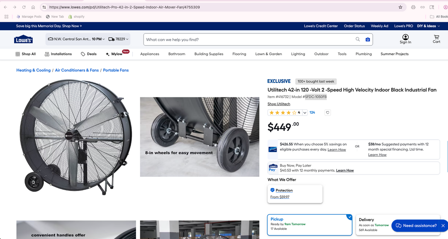This screenshot has width=448, height=239.
Task: Click the search magnifier icon
Action: pyautogui.click(x=358, y=39)
